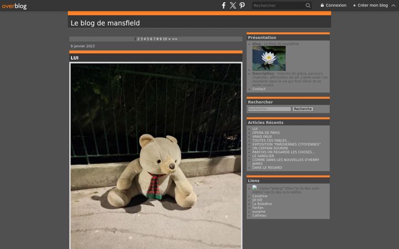The width and height of the screenshot is (399, 249).
Task: Click Créer mon blog link
Action: (x=370, y=6)
